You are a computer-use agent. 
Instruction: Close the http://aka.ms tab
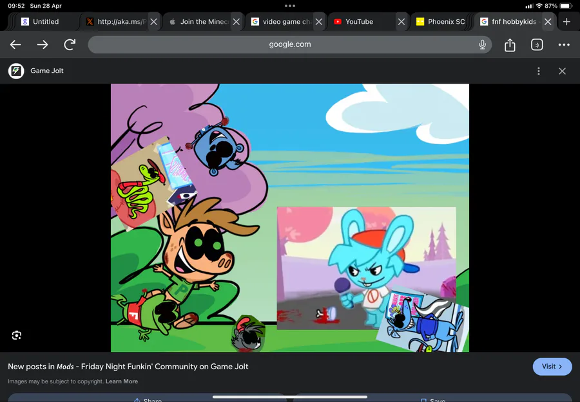[x=154, y=22]
